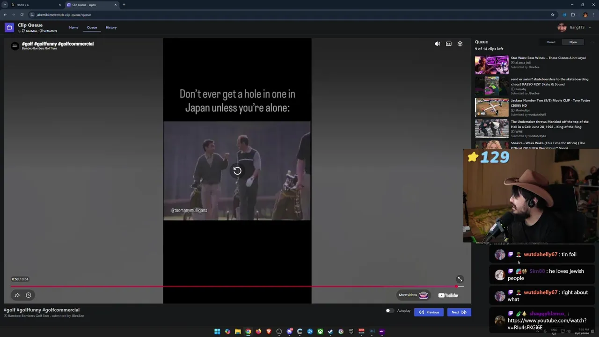The image size is (599, 337).
Task: Select The Undertaker throws Mankind clip
Action: (533, 129)
